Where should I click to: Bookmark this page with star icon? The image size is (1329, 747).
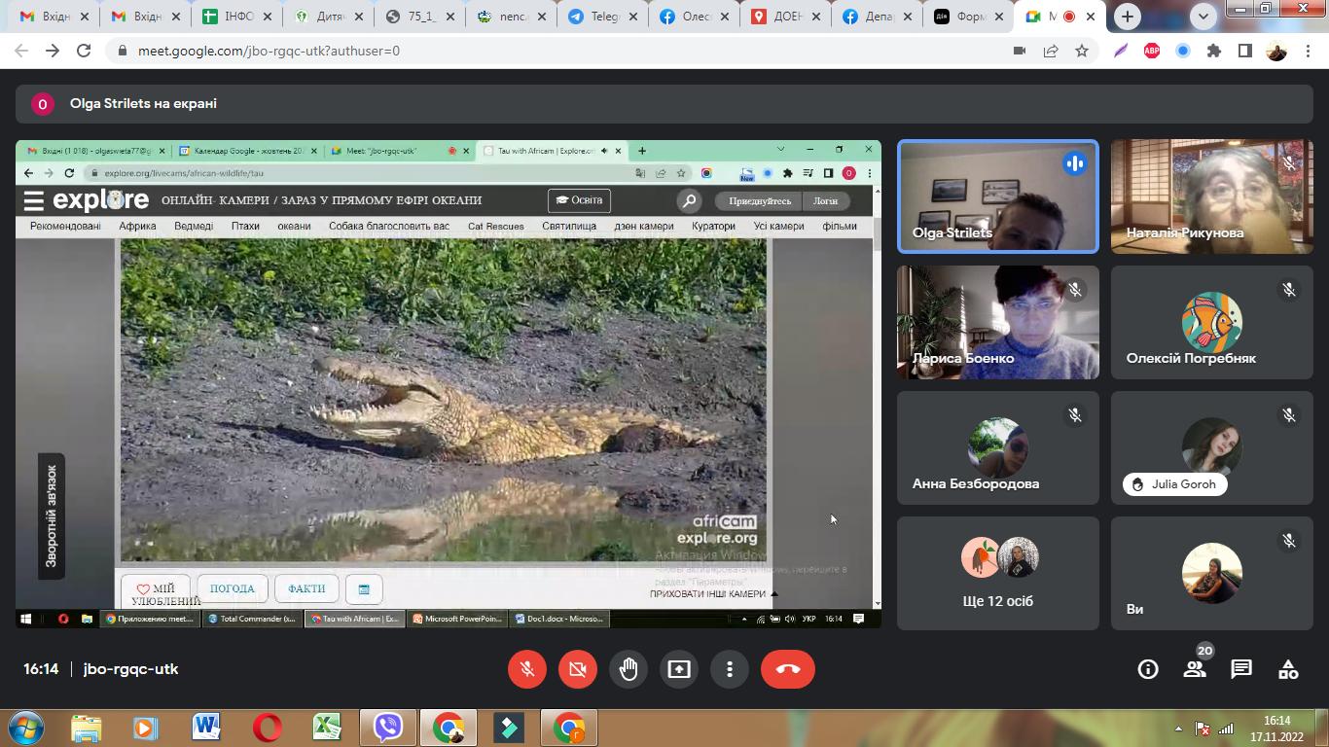click(1082, 51)
